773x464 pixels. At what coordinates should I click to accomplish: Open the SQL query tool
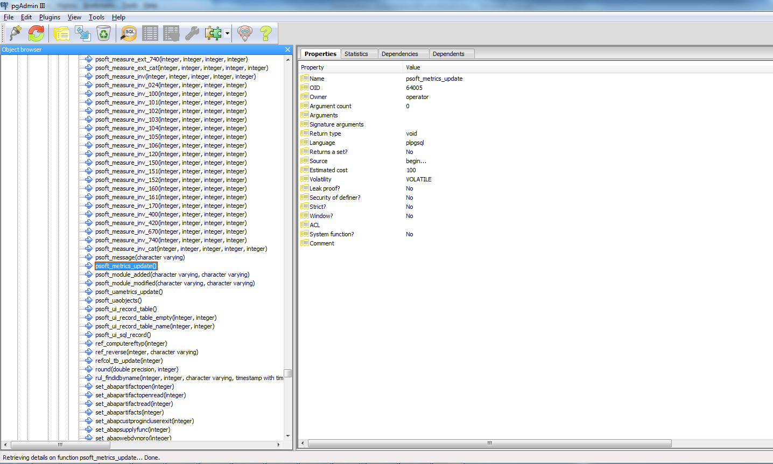click(129, 33)
